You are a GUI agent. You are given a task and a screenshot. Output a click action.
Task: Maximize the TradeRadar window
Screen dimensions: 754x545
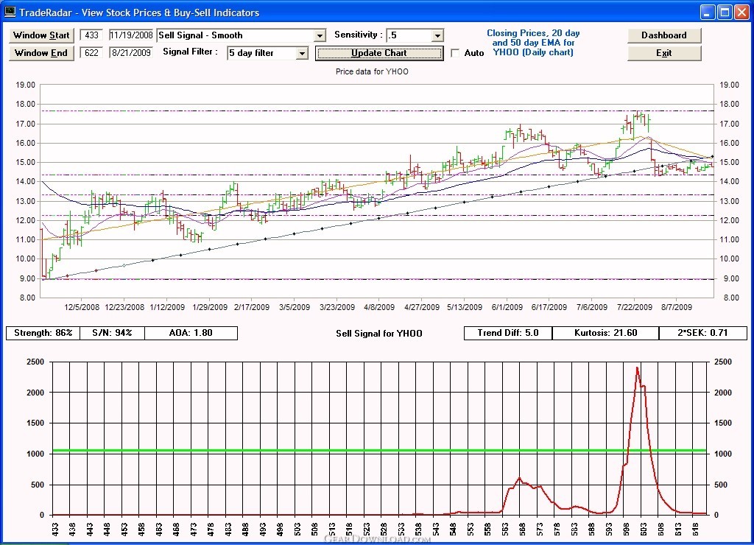point(725,12)
